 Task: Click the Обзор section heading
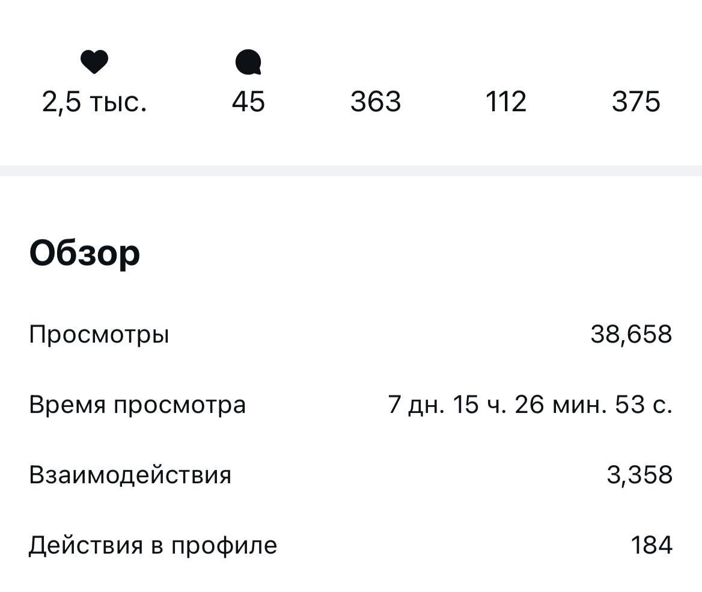click(85, 254)
